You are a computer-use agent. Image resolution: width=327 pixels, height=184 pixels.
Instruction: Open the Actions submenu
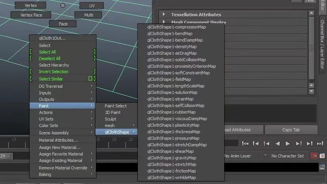pos(63,112)
